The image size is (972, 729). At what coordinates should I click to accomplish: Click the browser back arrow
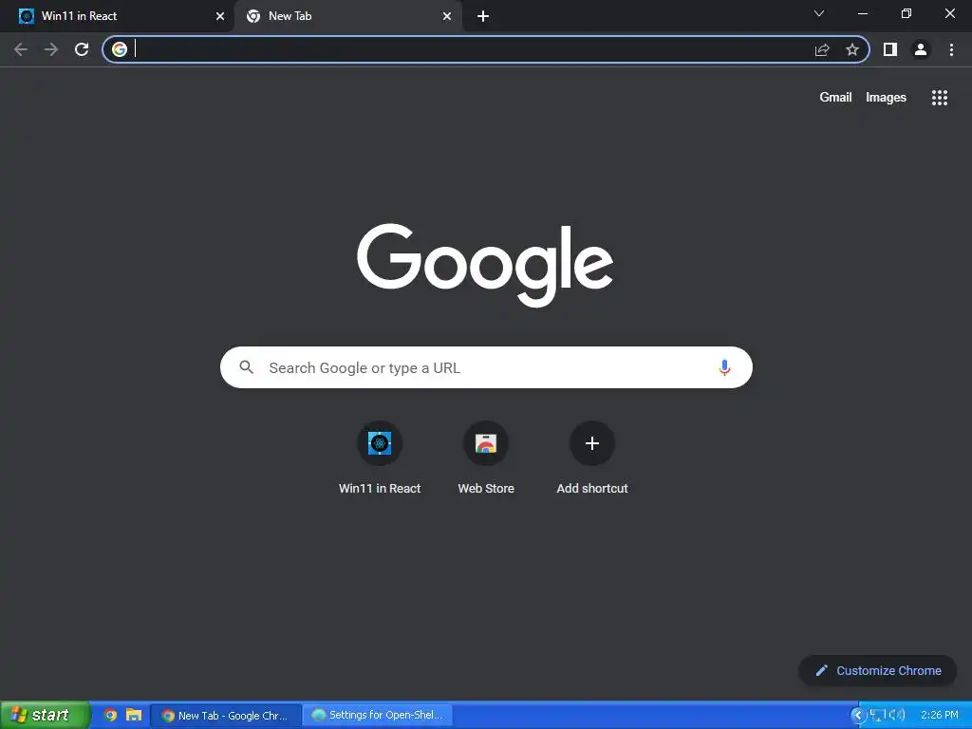21,49
